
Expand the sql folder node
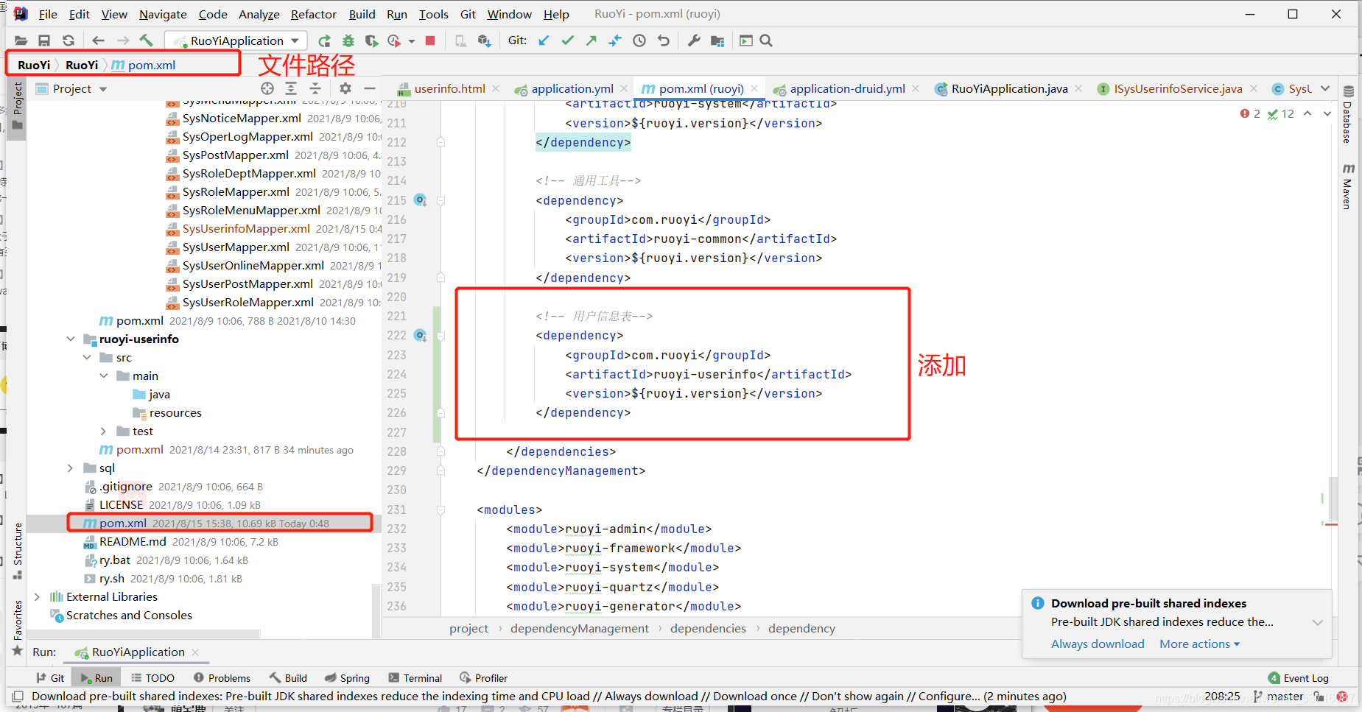point(70,468)
